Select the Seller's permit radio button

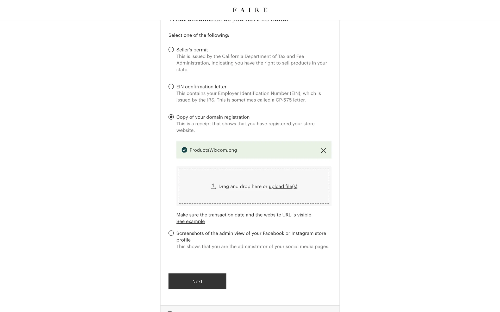171,50
